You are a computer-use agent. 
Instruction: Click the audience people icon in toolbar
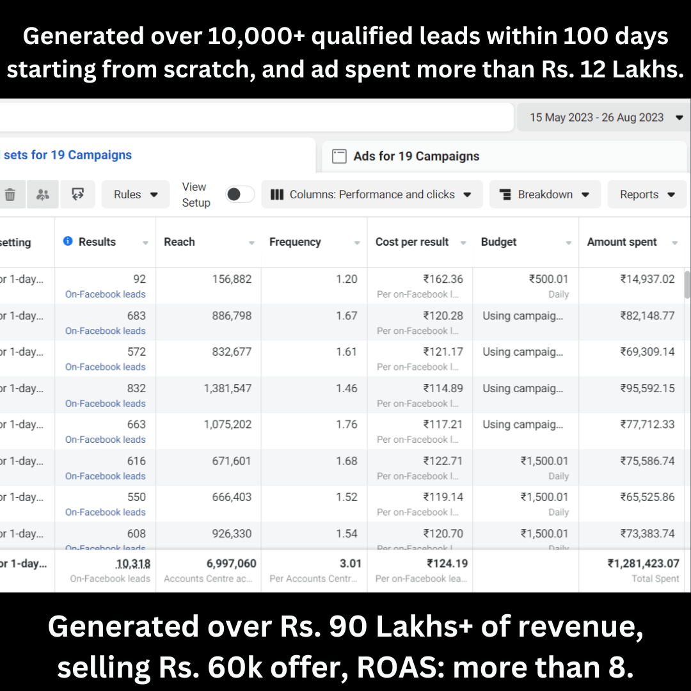[43, 195]
